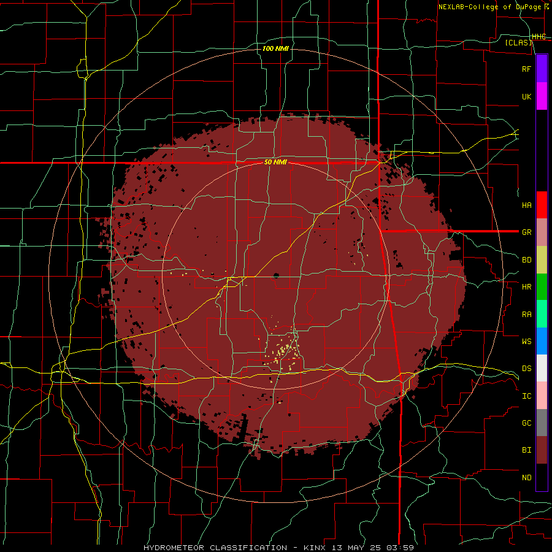This screenshot has height=552, width=552.
Task: Click the GC gray legend swatch
Action: pyautogui.click(x=542, y=423)
